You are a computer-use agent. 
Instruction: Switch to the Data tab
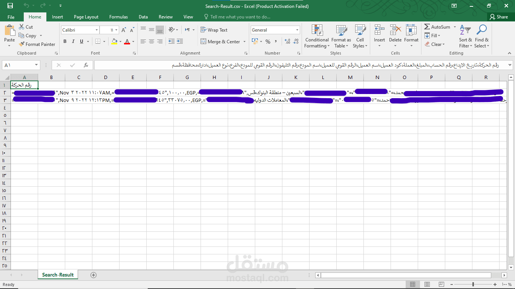click(143, 17)
